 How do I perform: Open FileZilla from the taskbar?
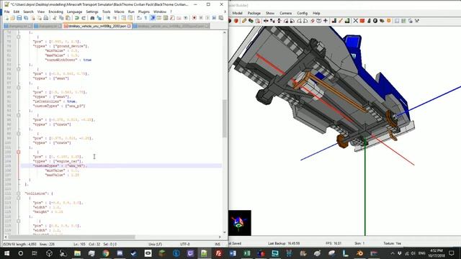point(218,253)
